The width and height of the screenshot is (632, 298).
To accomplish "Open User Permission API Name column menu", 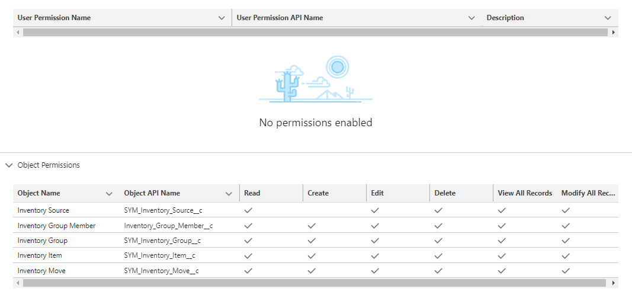I will 471,18.
